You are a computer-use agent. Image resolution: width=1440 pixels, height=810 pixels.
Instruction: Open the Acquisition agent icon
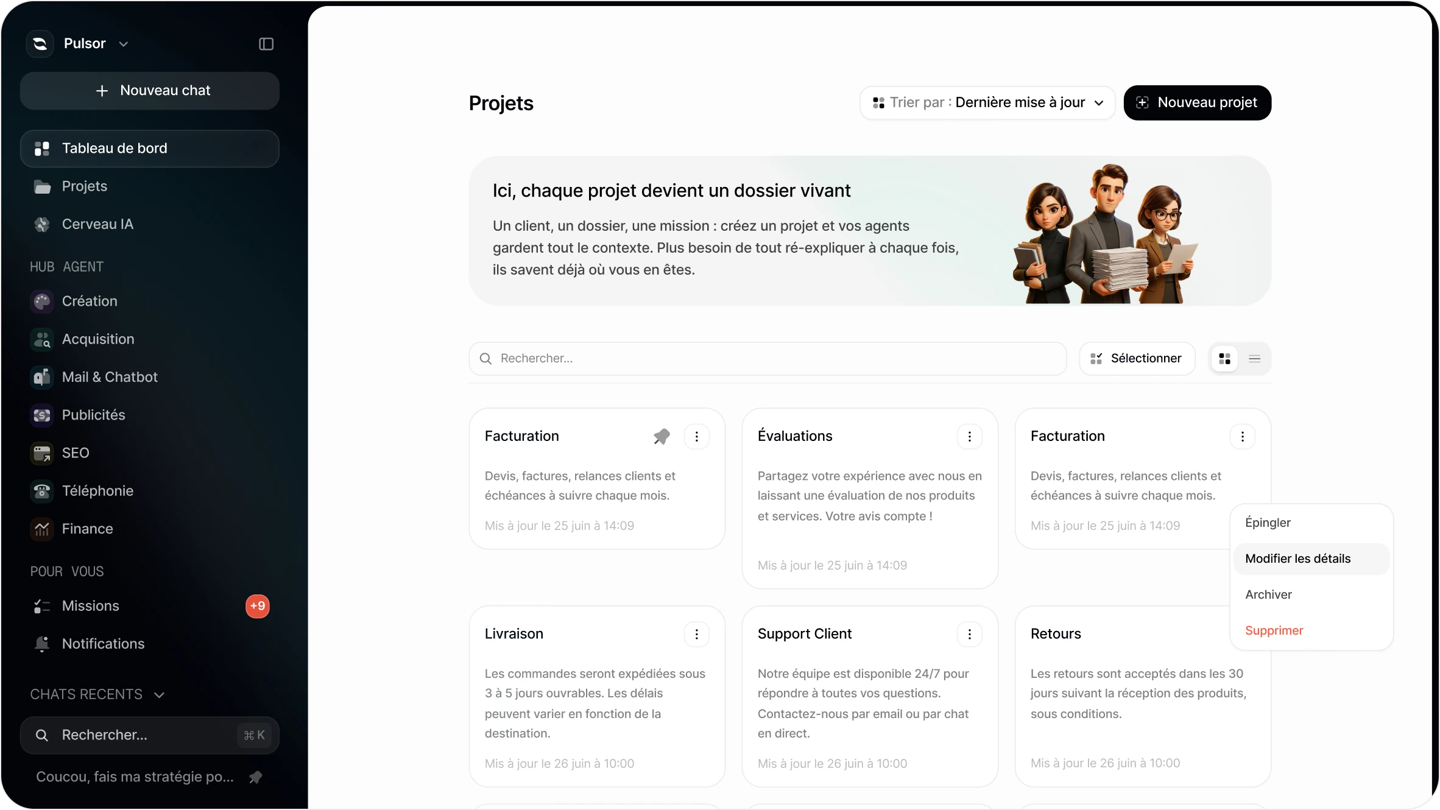tap(42, 339)
